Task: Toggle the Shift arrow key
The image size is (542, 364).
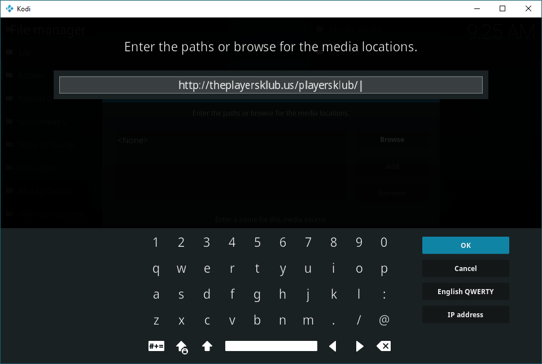Action: click(207, 346)
